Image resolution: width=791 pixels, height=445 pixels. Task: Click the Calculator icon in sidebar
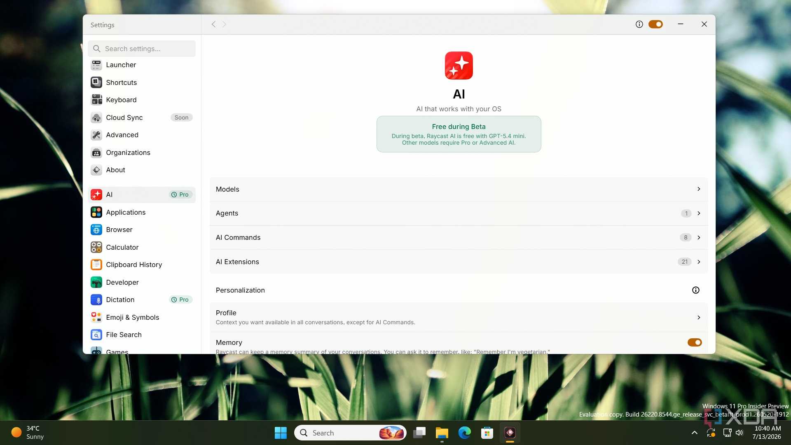96,247
